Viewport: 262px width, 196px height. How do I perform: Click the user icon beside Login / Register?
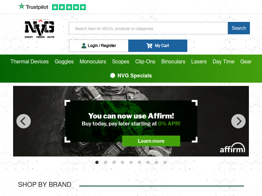pos(84,46)
